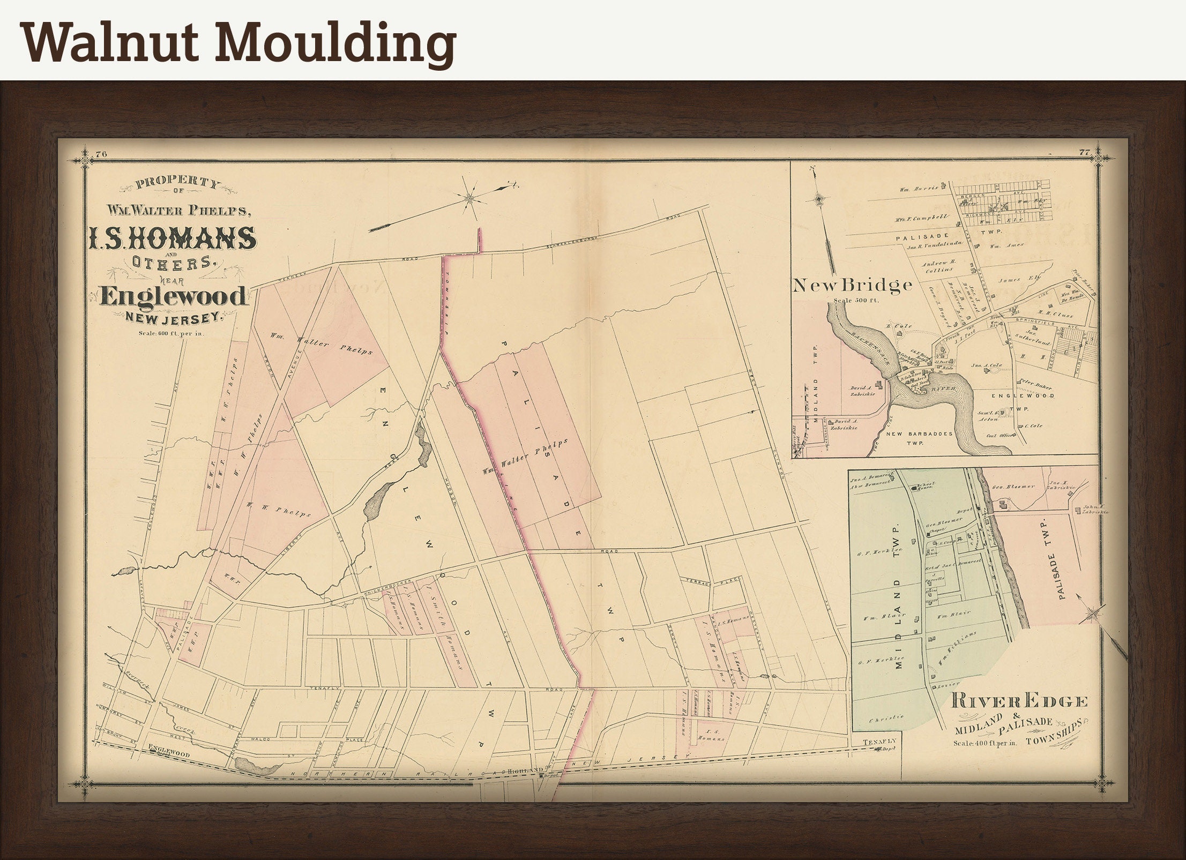Select the "New Bridge" inset title

852,286
